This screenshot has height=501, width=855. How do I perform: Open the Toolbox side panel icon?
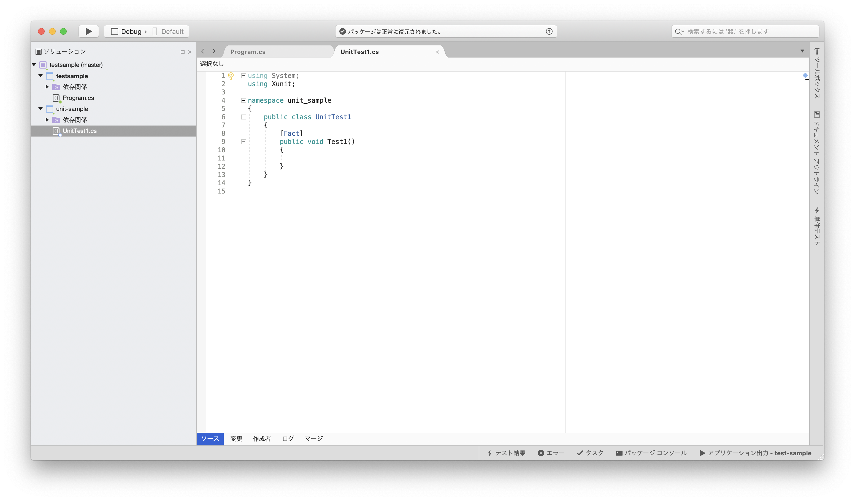817,51
